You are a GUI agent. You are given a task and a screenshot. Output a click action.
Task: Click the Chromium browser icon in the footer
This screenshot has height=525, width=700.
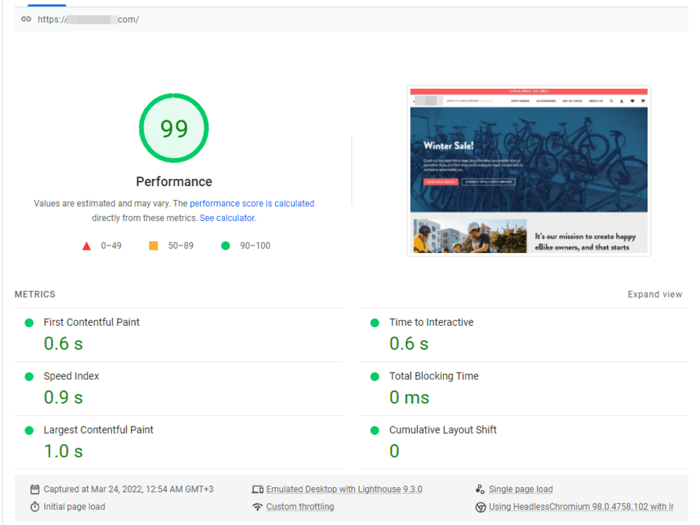click(481, 507)
